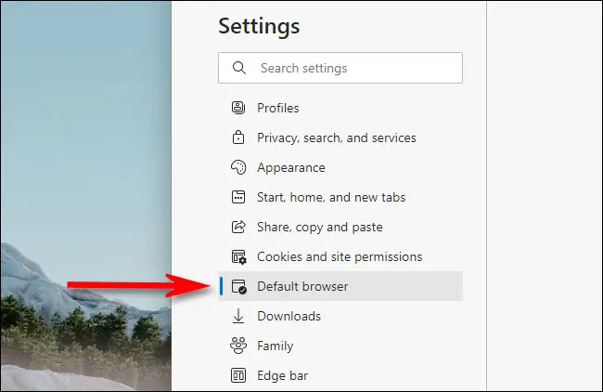This screenshot has height=392, width=603.
Task: Click the padlock icon beside Privacy
Action: [238, 137]
